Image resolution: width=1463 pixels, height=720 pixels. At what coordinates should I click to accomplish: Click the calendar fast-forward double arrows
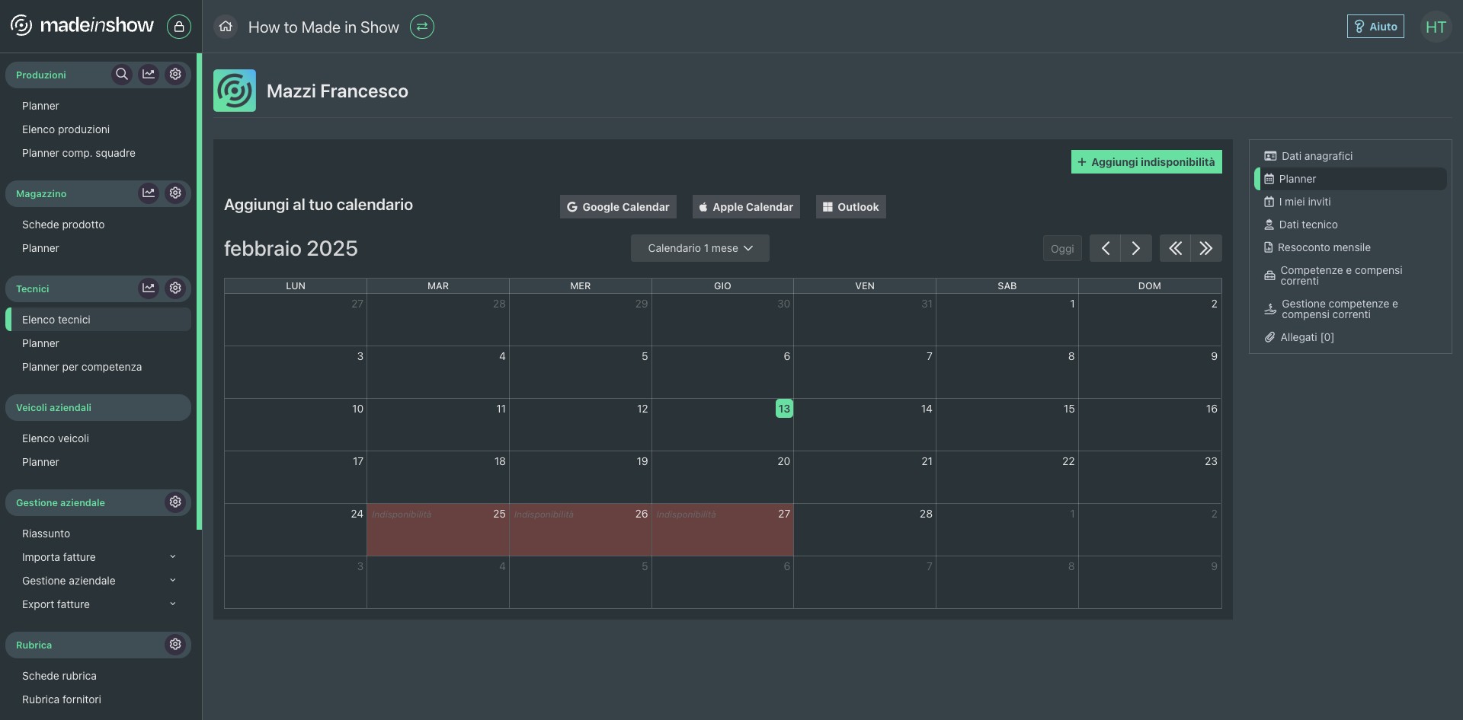(x=1205, y=247)
